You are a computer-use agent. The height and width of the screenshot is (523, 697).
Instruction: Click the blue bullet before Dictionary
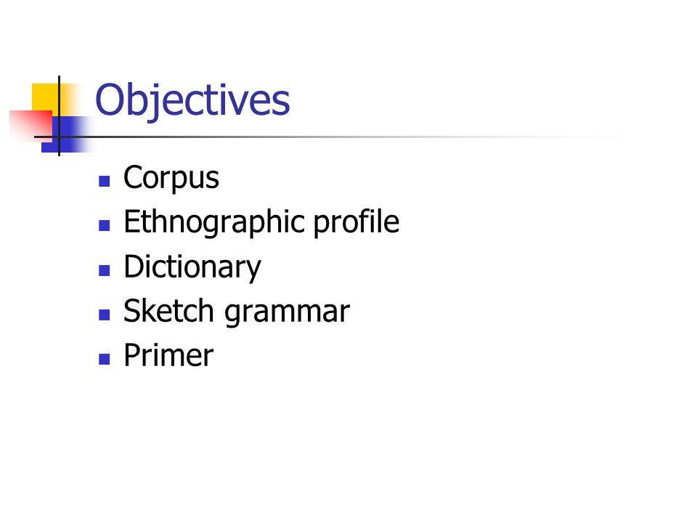click(105, 270)
